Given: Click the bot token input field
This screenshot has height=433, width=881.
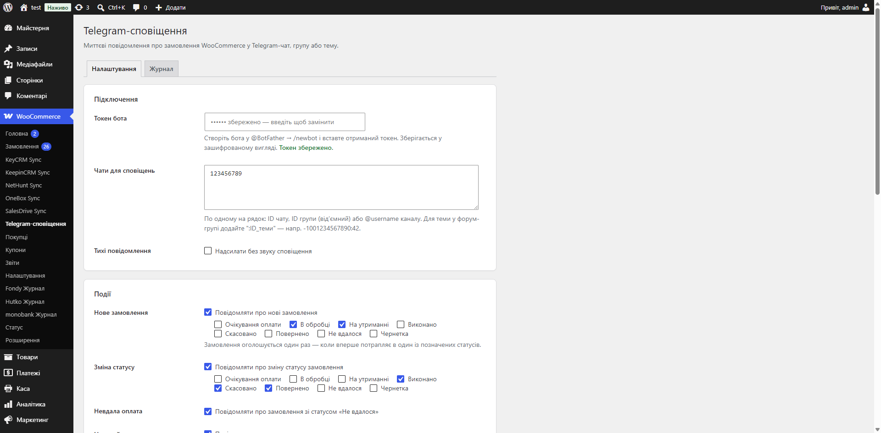Looking at the screenshot, I should pos(284,122).
